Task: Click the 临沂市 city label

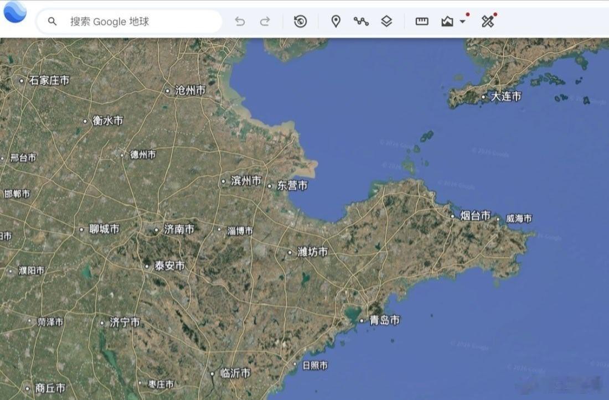Action: pyautogui.click(x=235, y=373)
